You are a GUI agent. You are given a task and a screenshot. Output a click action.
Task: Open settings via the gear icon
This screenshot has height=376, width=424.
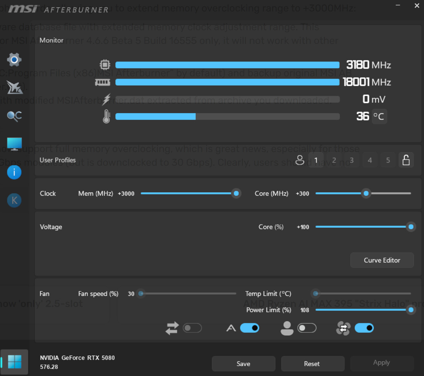click(14, 59)
